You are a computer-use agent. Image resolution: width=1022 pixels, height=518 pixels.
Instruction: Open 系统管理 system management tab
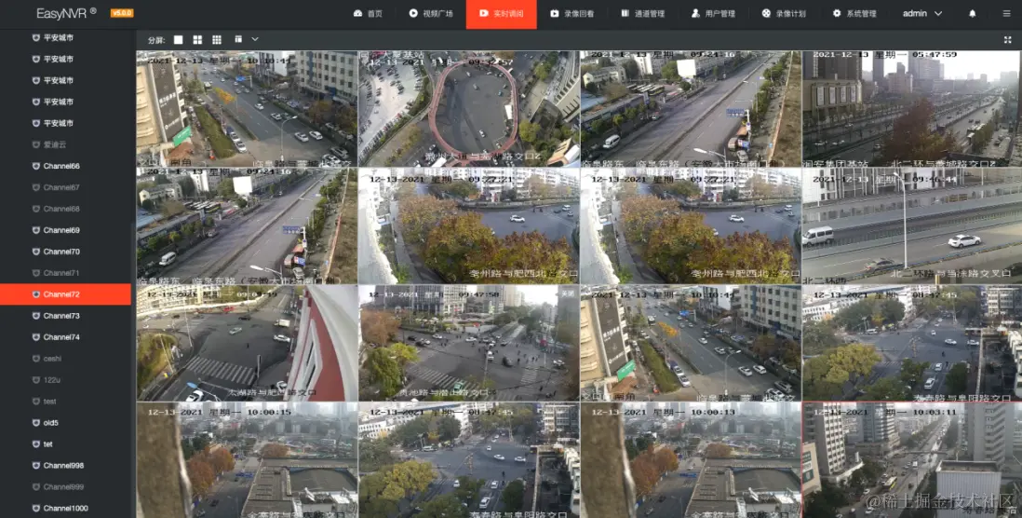tap(854, 14)
